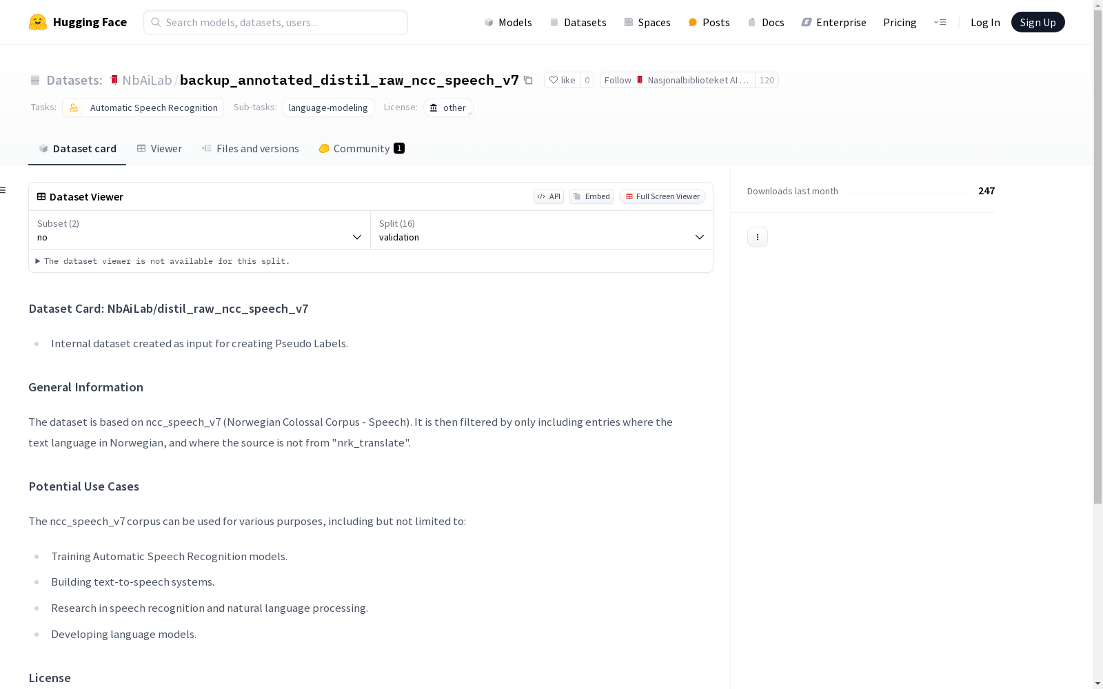
Task: Click the Dataset Viewer table icon
Action: [41, 196]
